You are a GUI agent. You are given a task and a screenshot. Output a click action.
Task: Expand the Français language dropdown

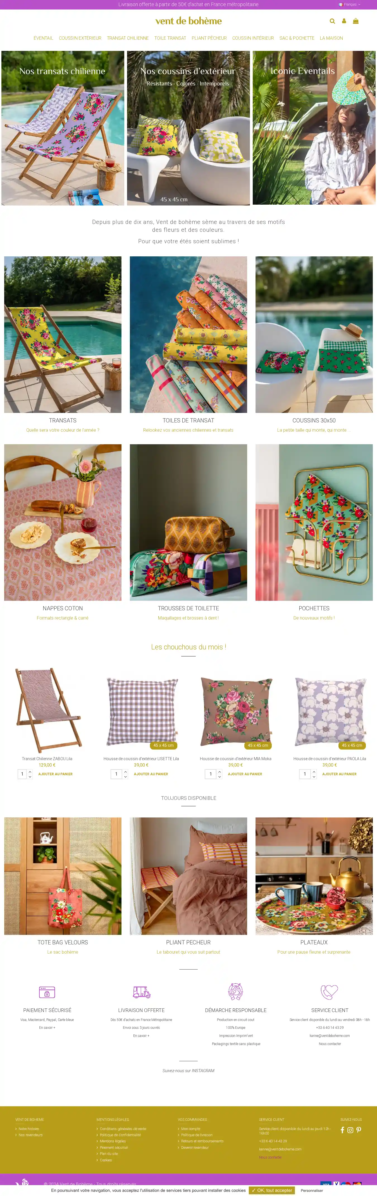350,5
